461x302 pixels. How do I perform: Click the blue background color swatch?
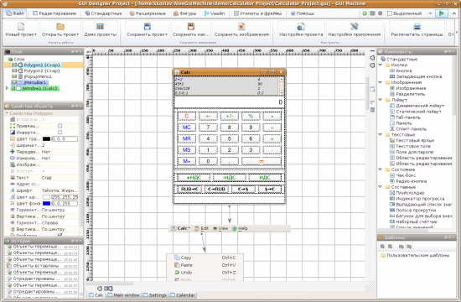46,203
